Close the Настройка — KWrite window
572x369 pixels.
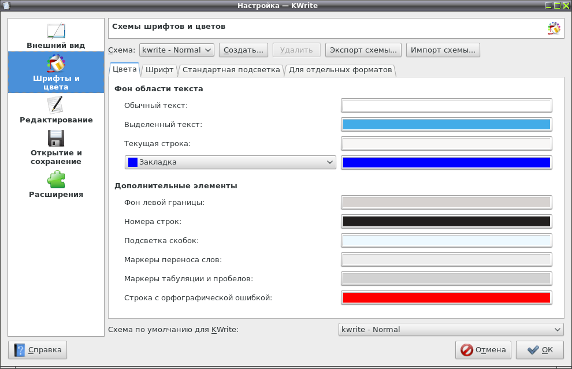(566, 5)
